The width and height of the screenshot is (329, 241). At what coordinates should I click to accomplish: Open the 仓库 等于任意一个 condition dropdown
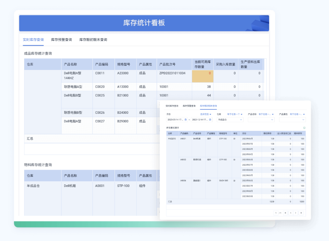click(x=235, y=114)
